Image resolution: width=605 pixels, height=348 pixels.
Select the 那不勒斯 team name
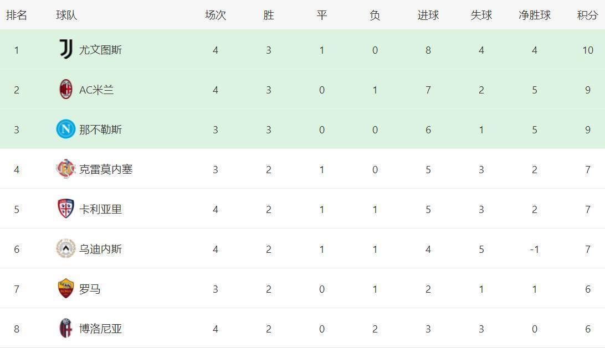point(100,129)
